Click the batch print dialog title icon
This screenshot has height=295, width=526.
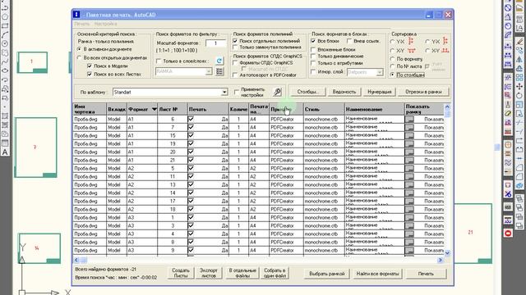[x=76, y=15]
